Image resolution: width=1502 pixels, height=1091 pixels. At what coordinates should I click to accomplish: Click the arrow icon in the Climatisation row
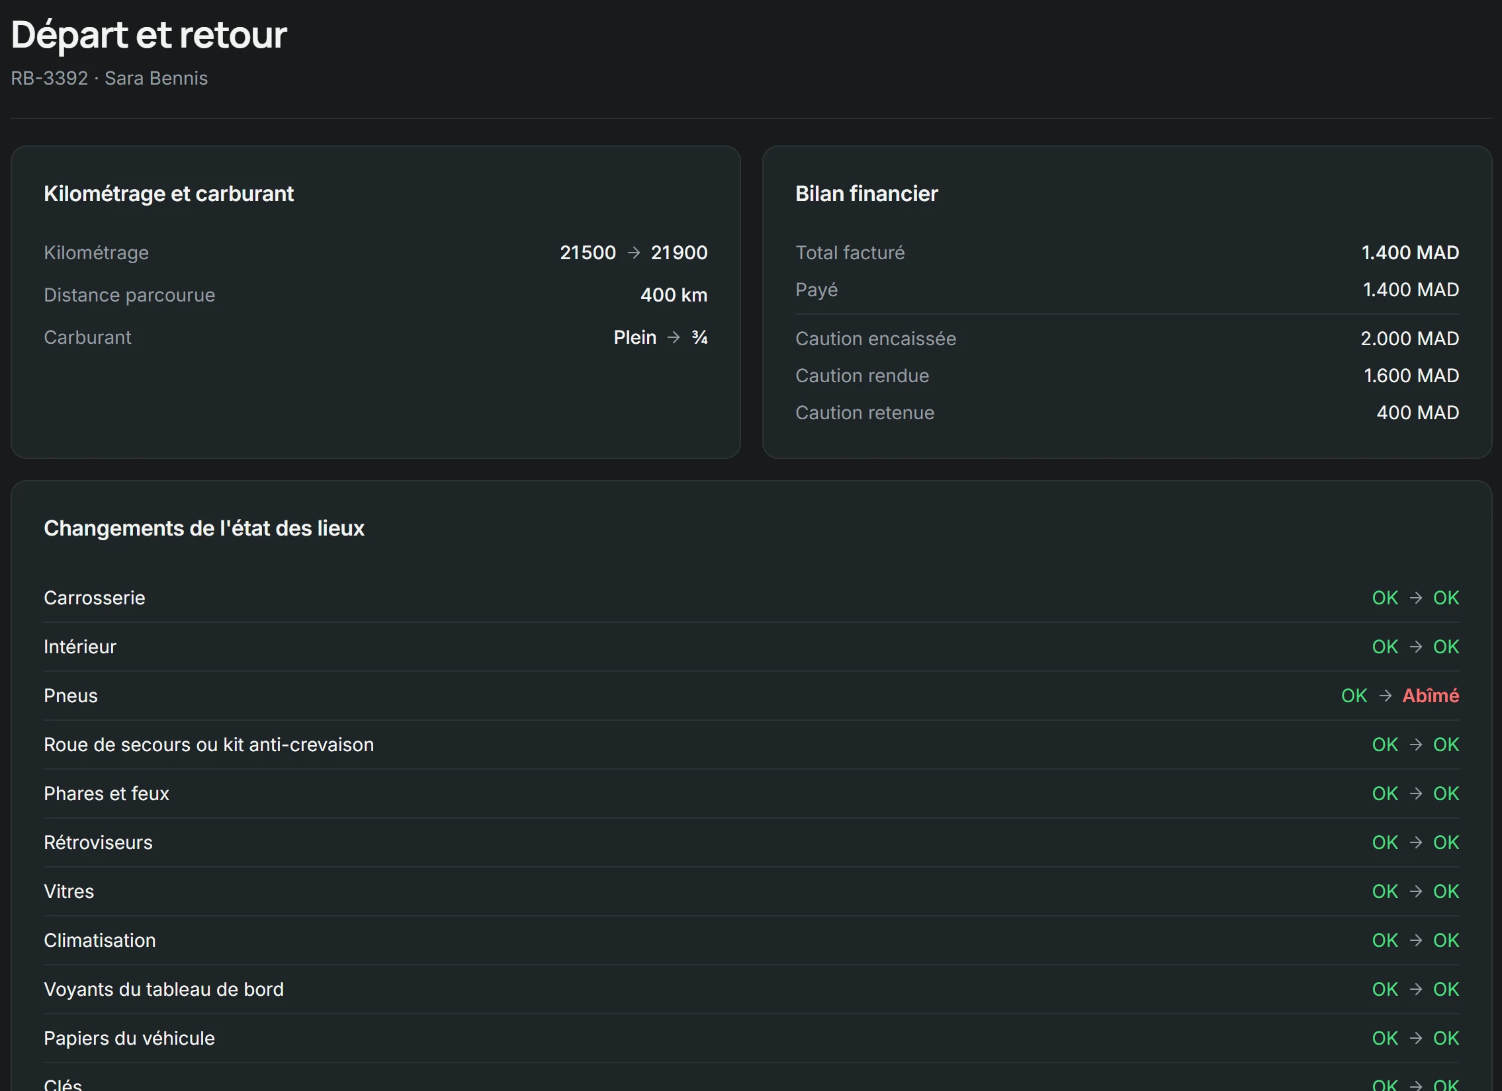pyautogui.click(x=1416, y=941)
